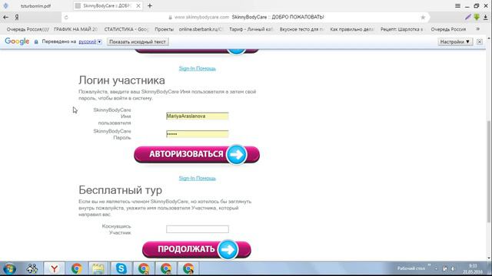492x276 pixels.
Task: Open the СТАТИСТИКА bookmark
Action: tap(126, 29)
